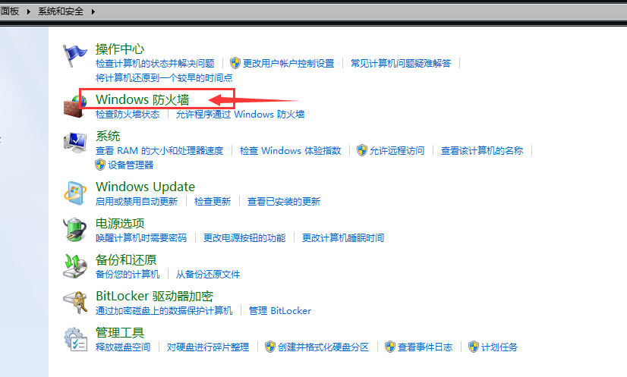Click 从备份还原文件 link
The height and width of the screenshot is (377, 627).
[x=208, y=275]
